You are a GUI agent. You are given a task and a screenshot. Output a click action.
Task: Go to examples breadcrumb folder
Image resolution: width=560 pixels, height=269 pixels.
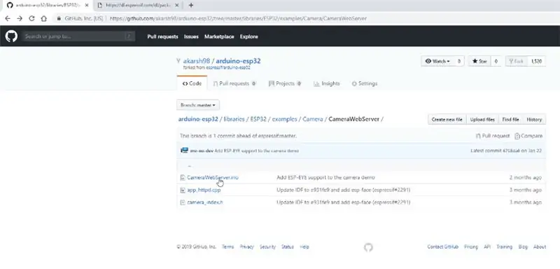(x=285, y=119)
